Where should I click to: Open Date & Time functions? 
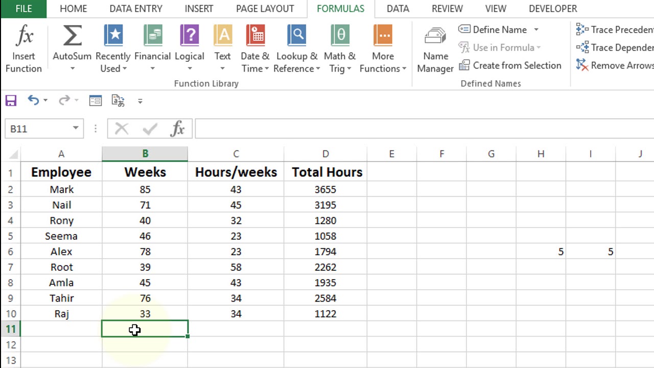(255, 49)
